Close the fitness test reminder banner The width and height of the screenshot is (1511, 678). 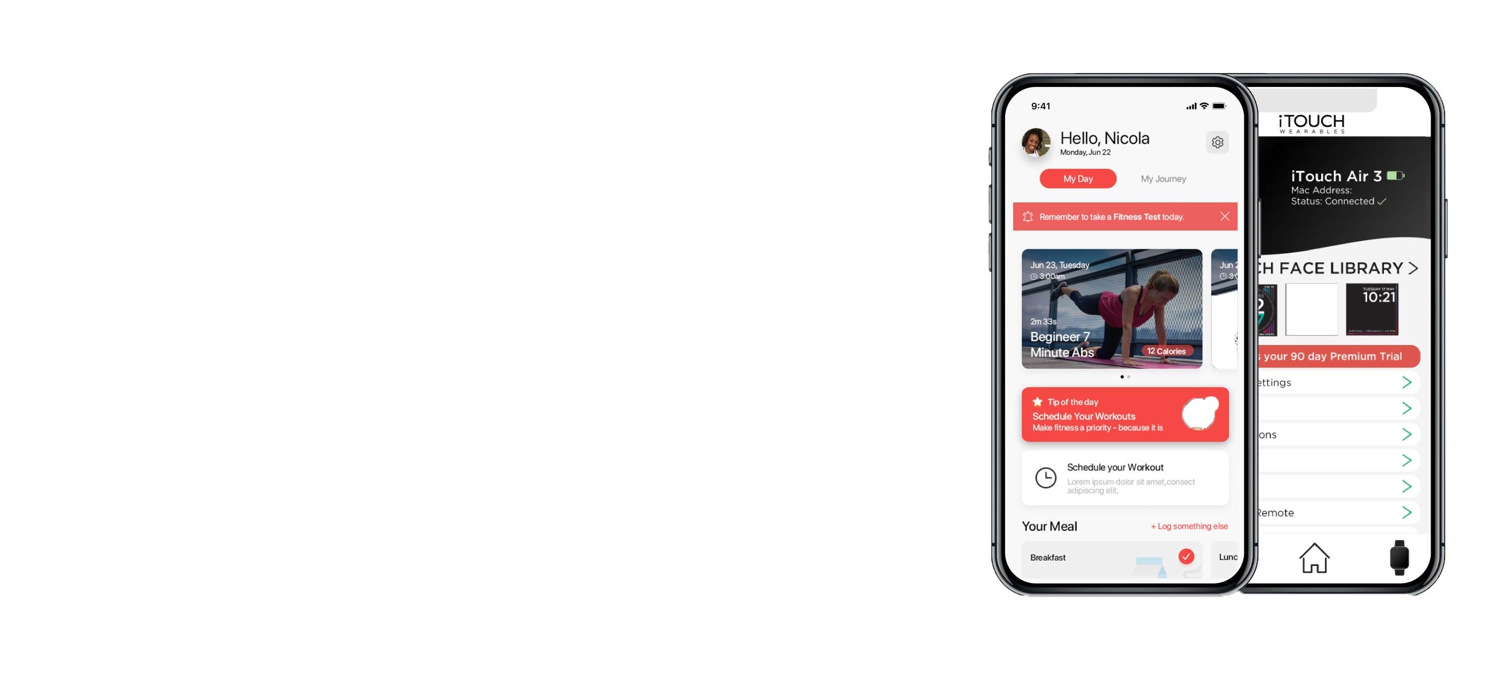pyautogui.click(x=1224, y=216)
